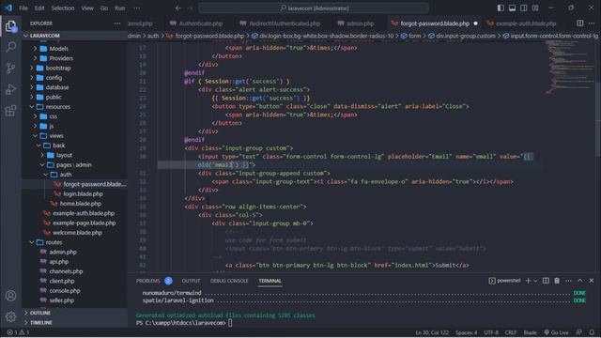601x338 pixels.
Task: Expand the public folder
Action: coord(74,97)
